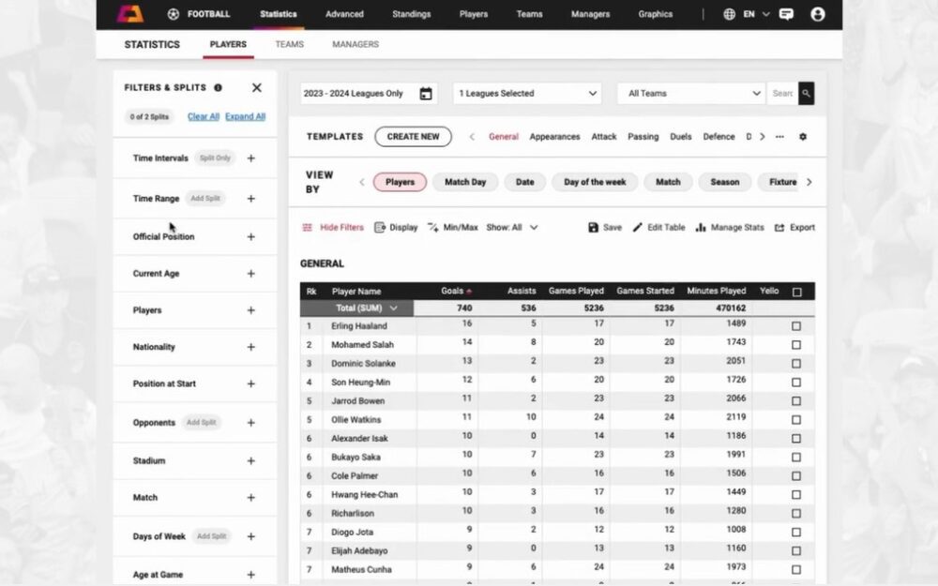Click the feedback chat icon in top bar
The height and width of the screenshot is (586, 938).
coord(786,14)
